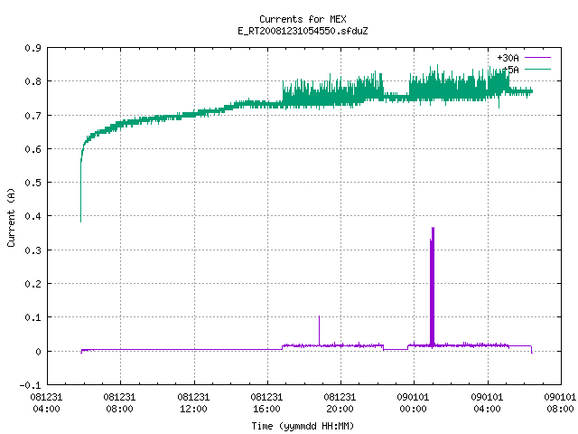
Task: Click the y-axis tick label 0.2
Action: tap(33, 284)
